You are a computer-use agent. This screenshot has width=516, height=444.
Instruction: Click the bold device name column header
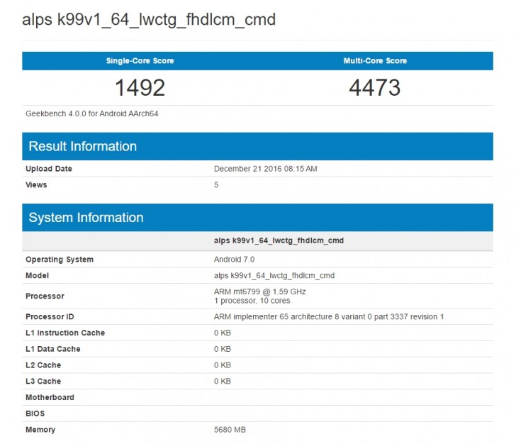coord(279,240)
